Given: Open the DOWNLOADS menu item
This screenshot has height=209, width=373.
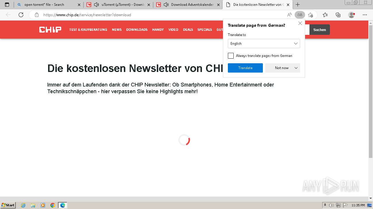Looking at the screenshot, I should pyautogui.click(x=137, y=30).
